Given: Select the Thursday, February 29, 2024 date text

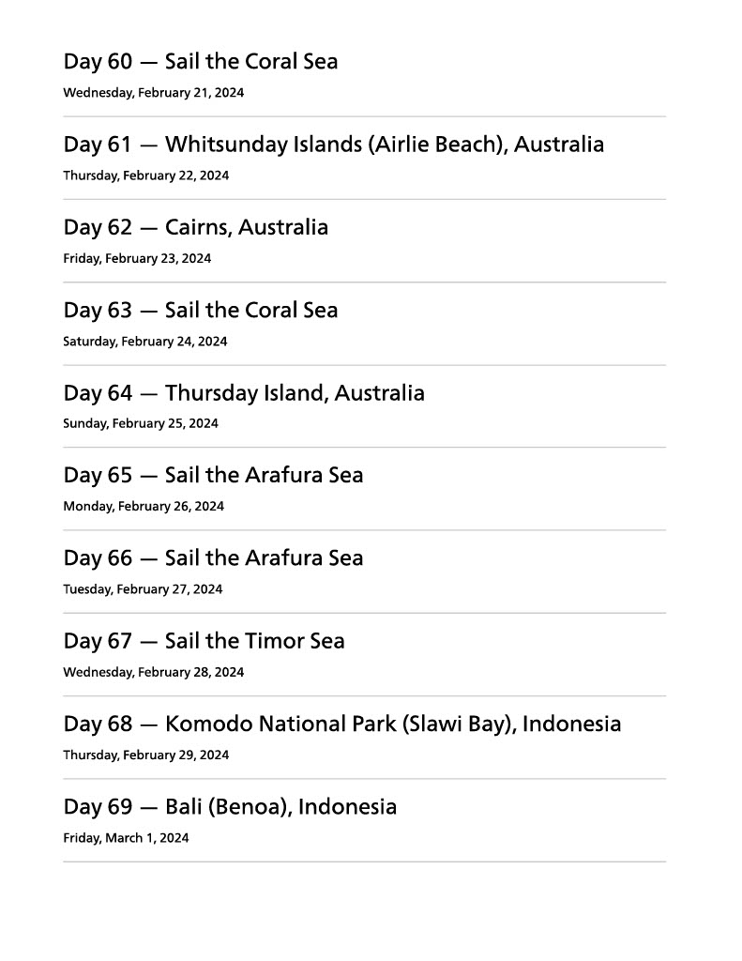Looking at the screenshot, I should pyautogui.click(x=145, y=755).
